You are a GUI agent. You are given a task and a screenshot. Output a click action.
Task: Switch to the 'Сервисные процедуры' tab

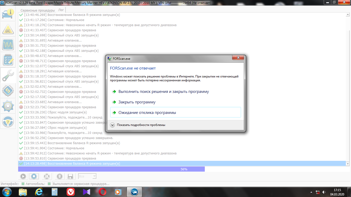38,10
